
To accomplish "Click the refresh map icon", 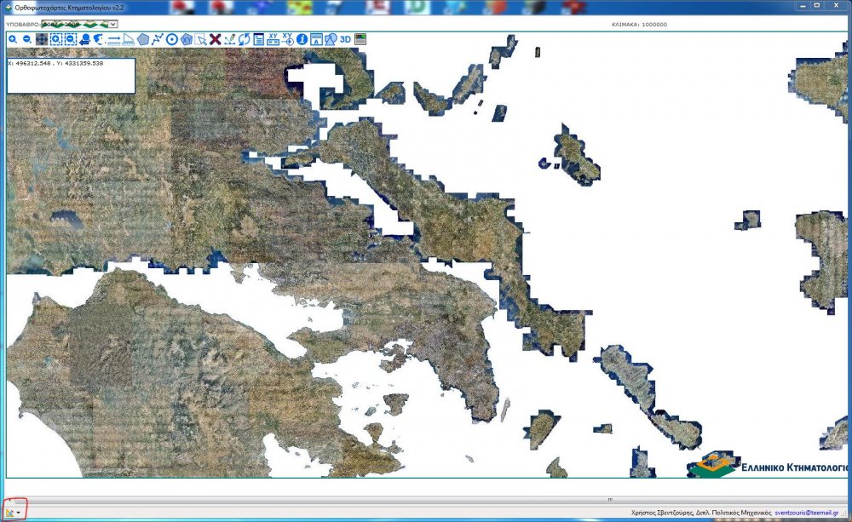I will click(244, 39).
